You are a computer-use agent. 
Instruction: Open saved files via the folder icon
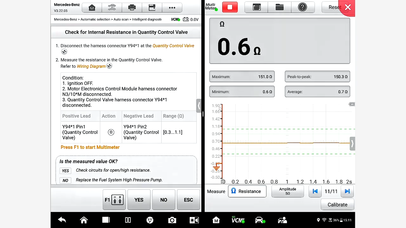279,7
